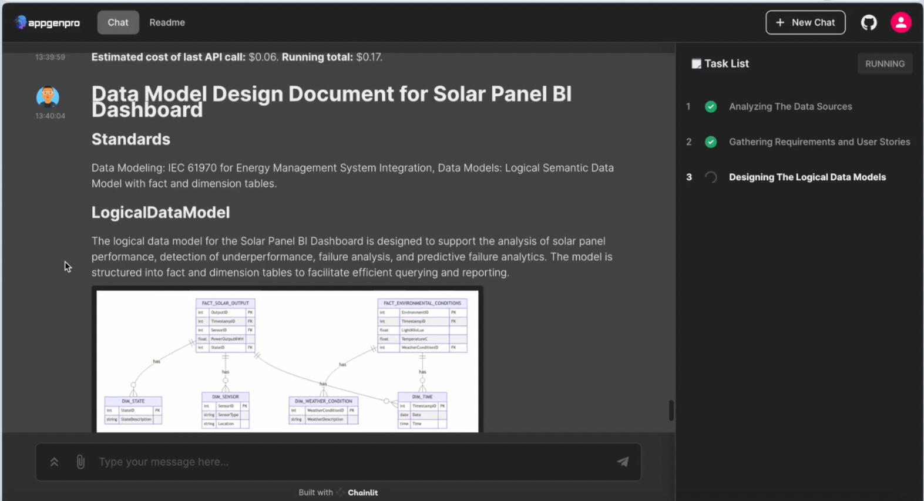The height and width of the screenshot is (501, 924).
Task: Start a New Chat
Action: 805,23
